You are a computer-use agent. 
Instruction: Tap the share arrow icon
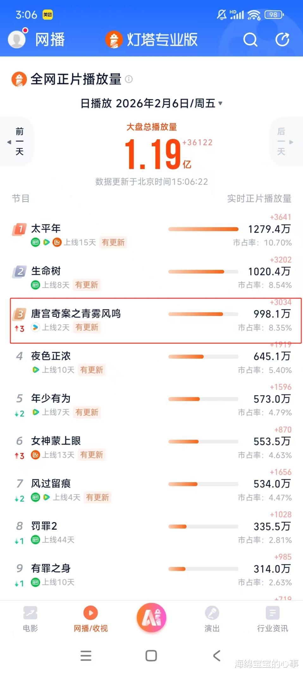282,40
